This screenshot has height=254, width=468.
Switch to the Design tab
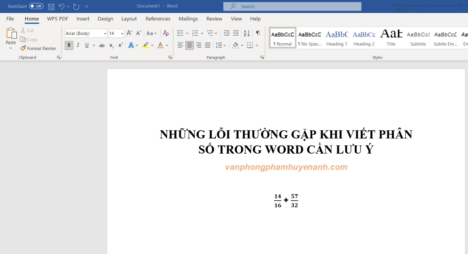[105, 19]
